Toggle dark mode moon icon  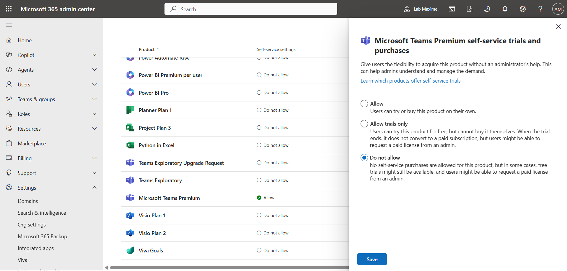tap(487, 9)
